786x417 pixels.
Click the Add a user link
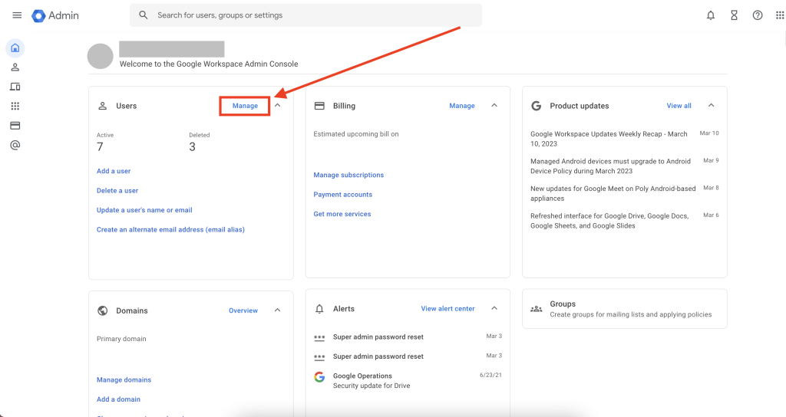pos(114,171)
